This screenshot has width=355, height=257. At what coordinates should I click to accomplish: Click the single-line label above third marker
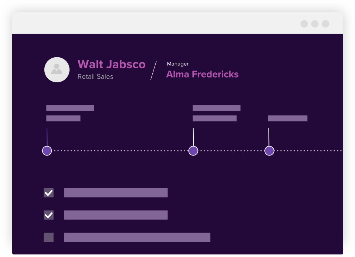[288, 118]
